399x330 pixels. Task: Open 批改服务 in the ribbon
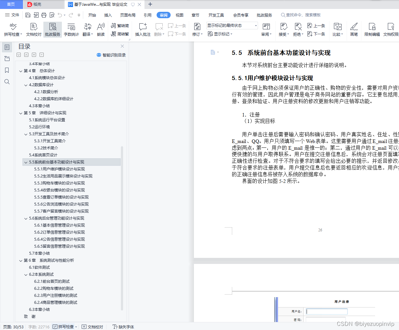[52, 30]
